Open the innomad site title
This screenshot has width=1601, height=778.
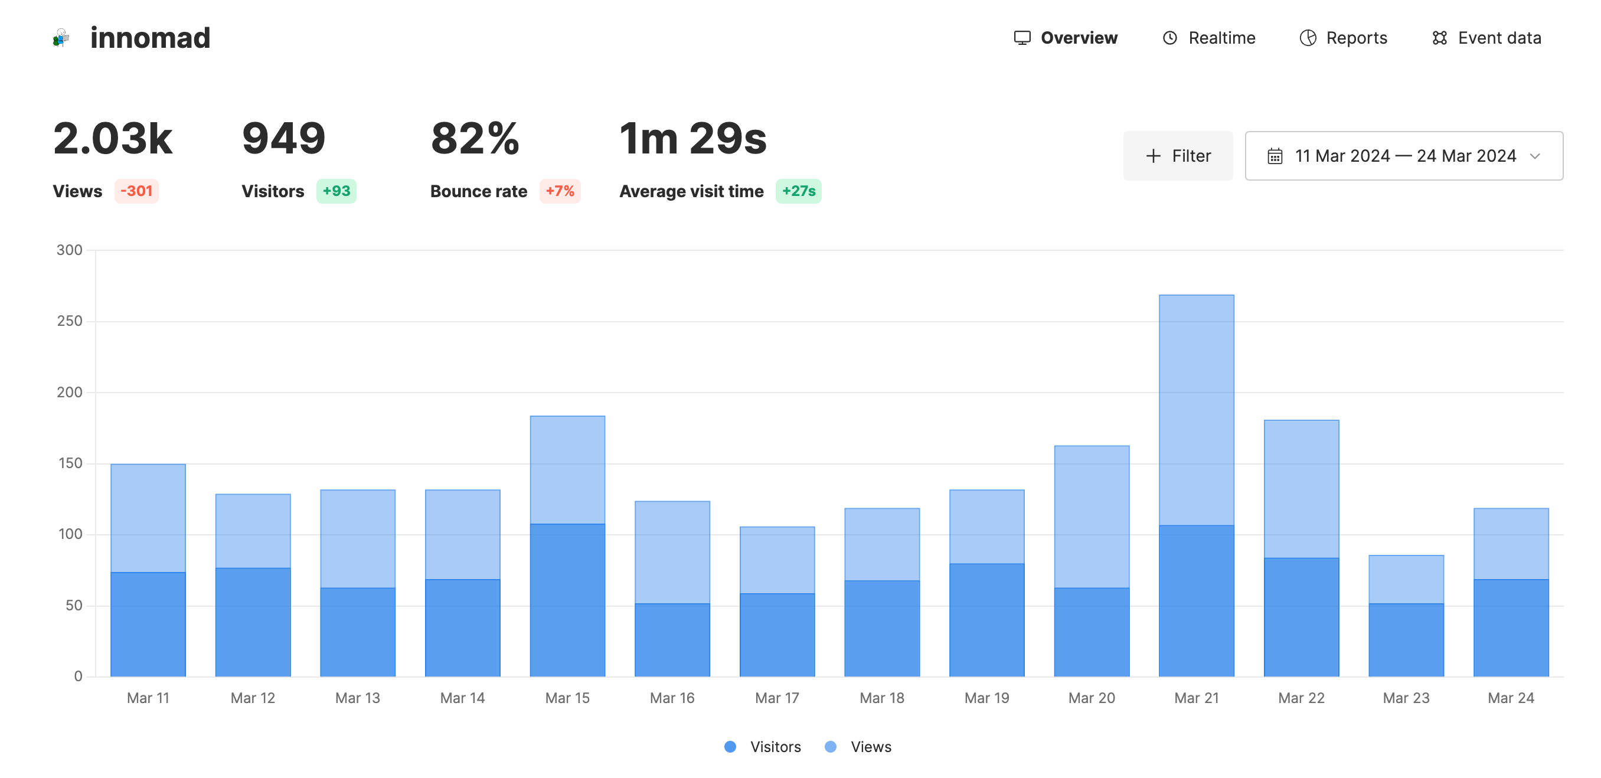(x=151, y=38)
